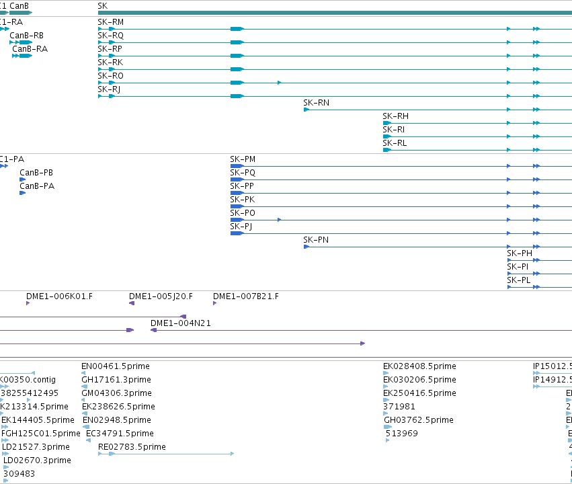Image resolution: width=572 pixels, height=484 pixels.
Task: Pick the SK-RJ transcript label
Action: click(109, 89)
